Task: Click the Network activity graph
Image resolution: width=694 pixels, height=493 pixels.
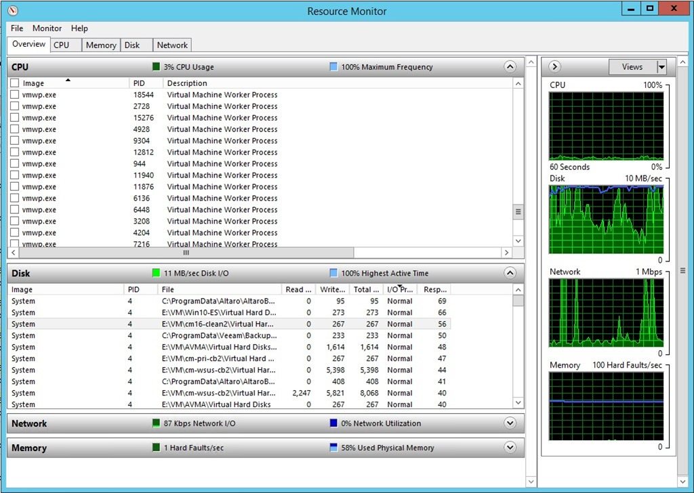Action: coord(607,313)
